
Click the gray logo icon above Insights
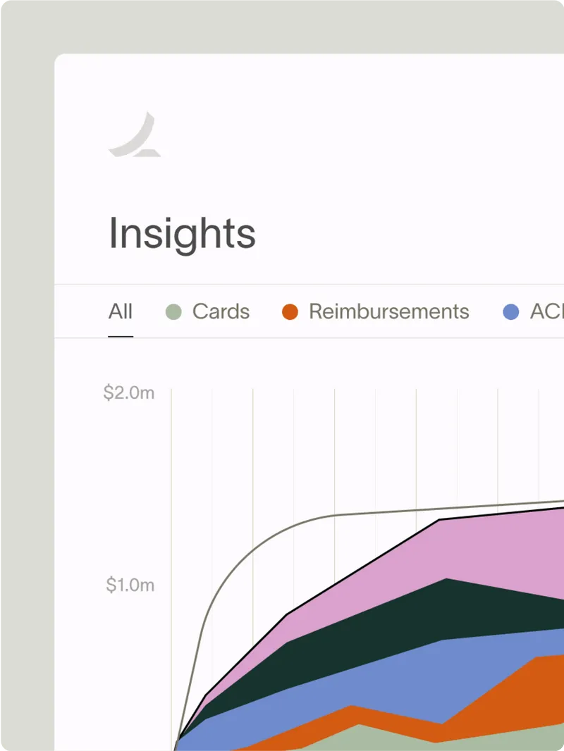[x=135, y=134]
